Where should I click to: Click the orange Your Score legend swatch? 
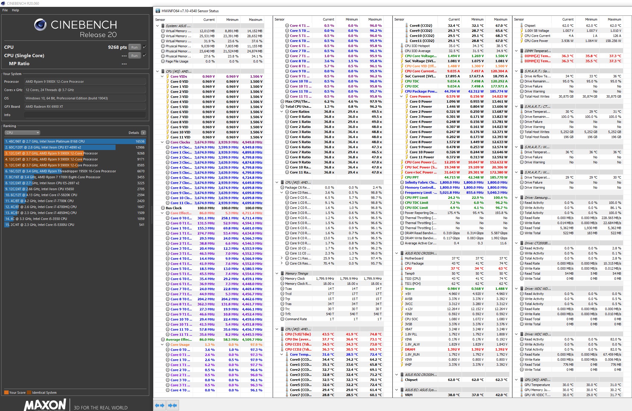[6, 393]
